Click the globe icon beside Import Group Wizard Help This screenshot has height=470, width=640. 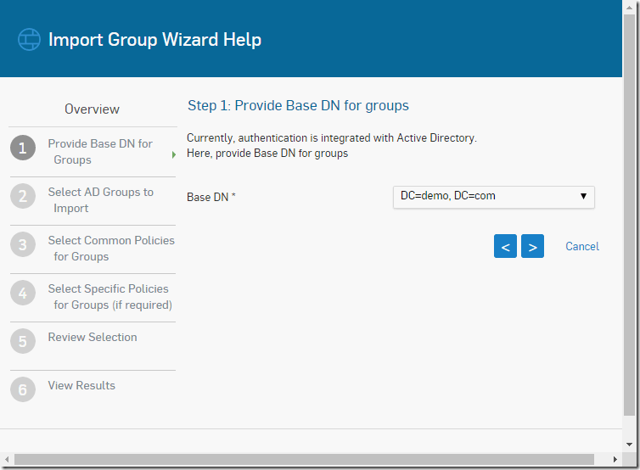tap(29, 40)
